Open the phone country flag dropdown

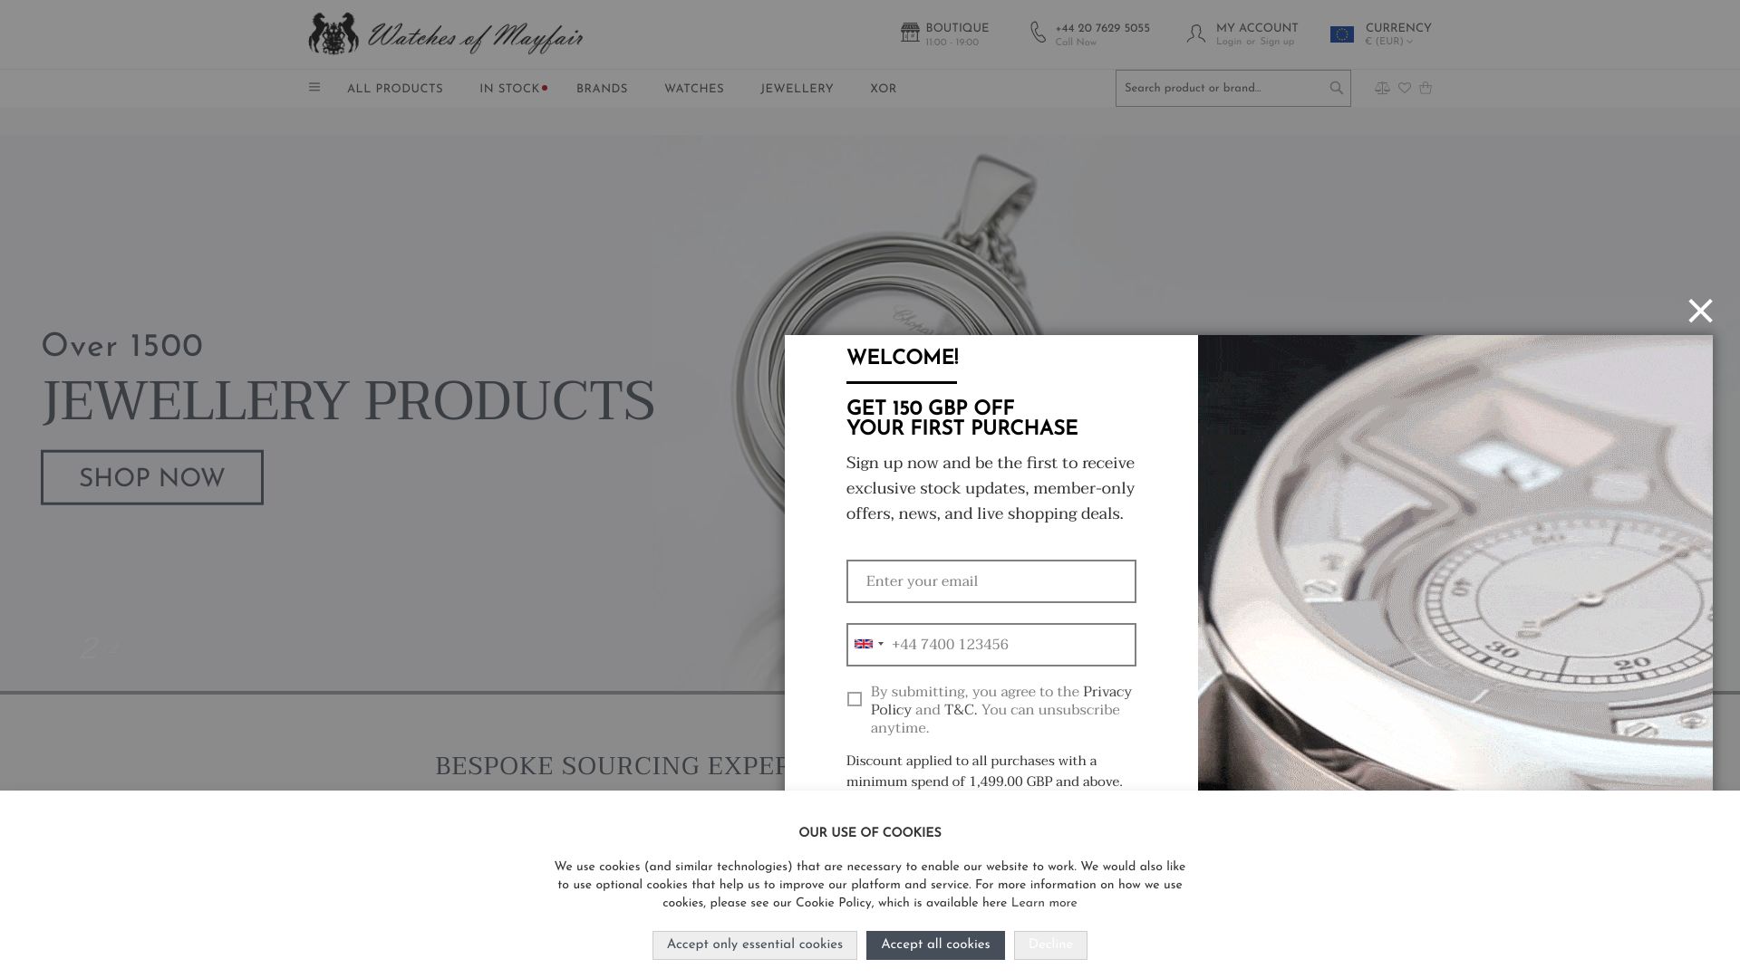868,644
